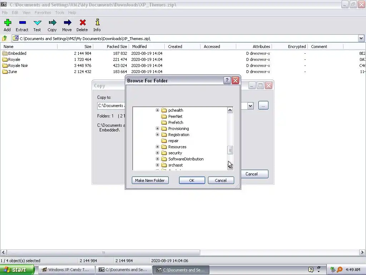366x275 pixels.
Task: Go up one folder level icon
Action: pos(5,38)
